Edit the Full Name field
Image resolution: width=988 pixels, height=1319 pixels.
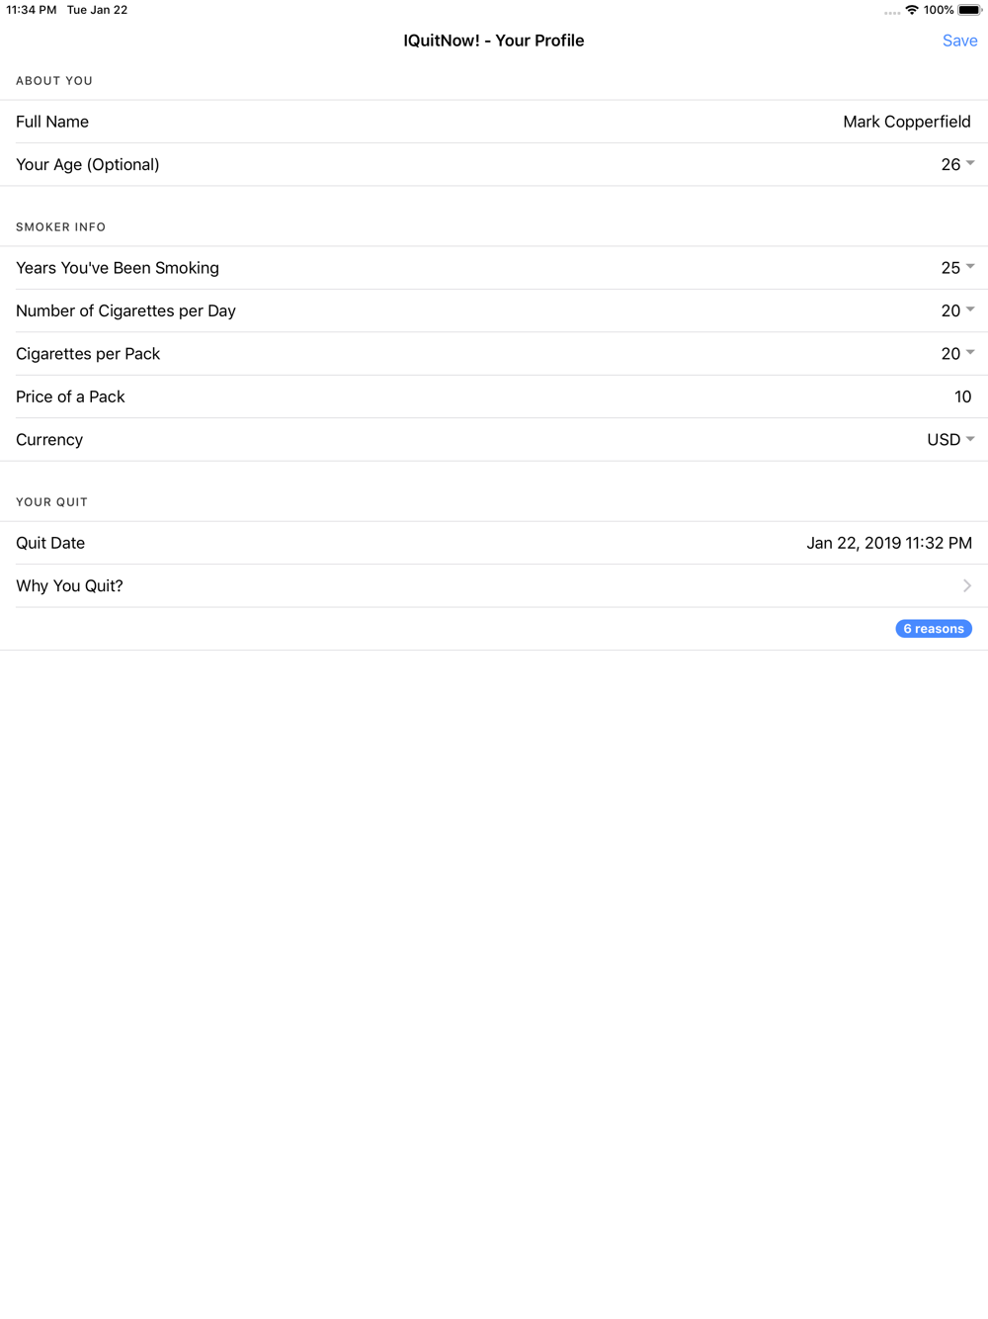494,122
